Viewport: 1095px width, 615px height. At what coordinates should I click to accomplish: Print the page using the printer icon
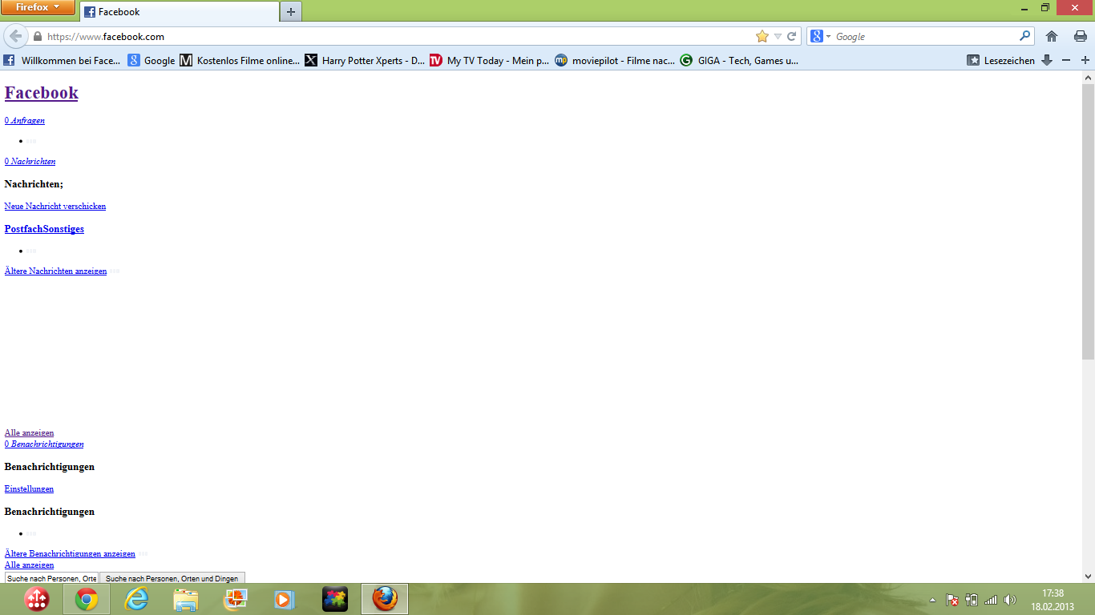click(1080, 36)
